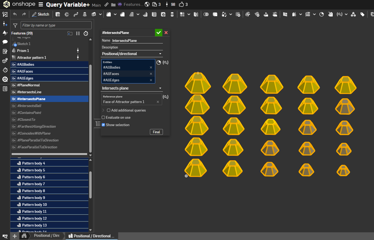
Task: Expand the additional queries chevron
Action: pos(103,110)
